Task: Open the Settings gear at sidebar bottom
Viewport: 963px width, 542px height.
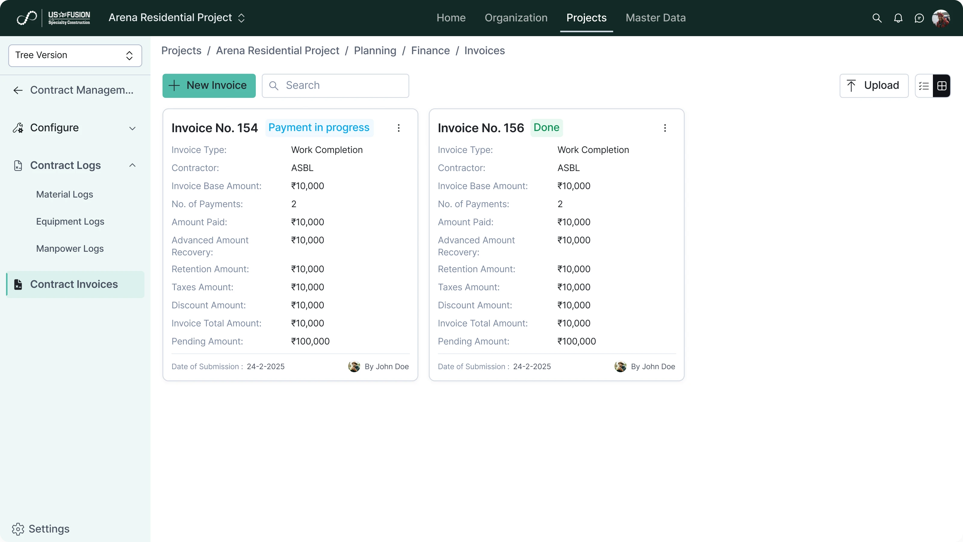Action: point(19,528)
